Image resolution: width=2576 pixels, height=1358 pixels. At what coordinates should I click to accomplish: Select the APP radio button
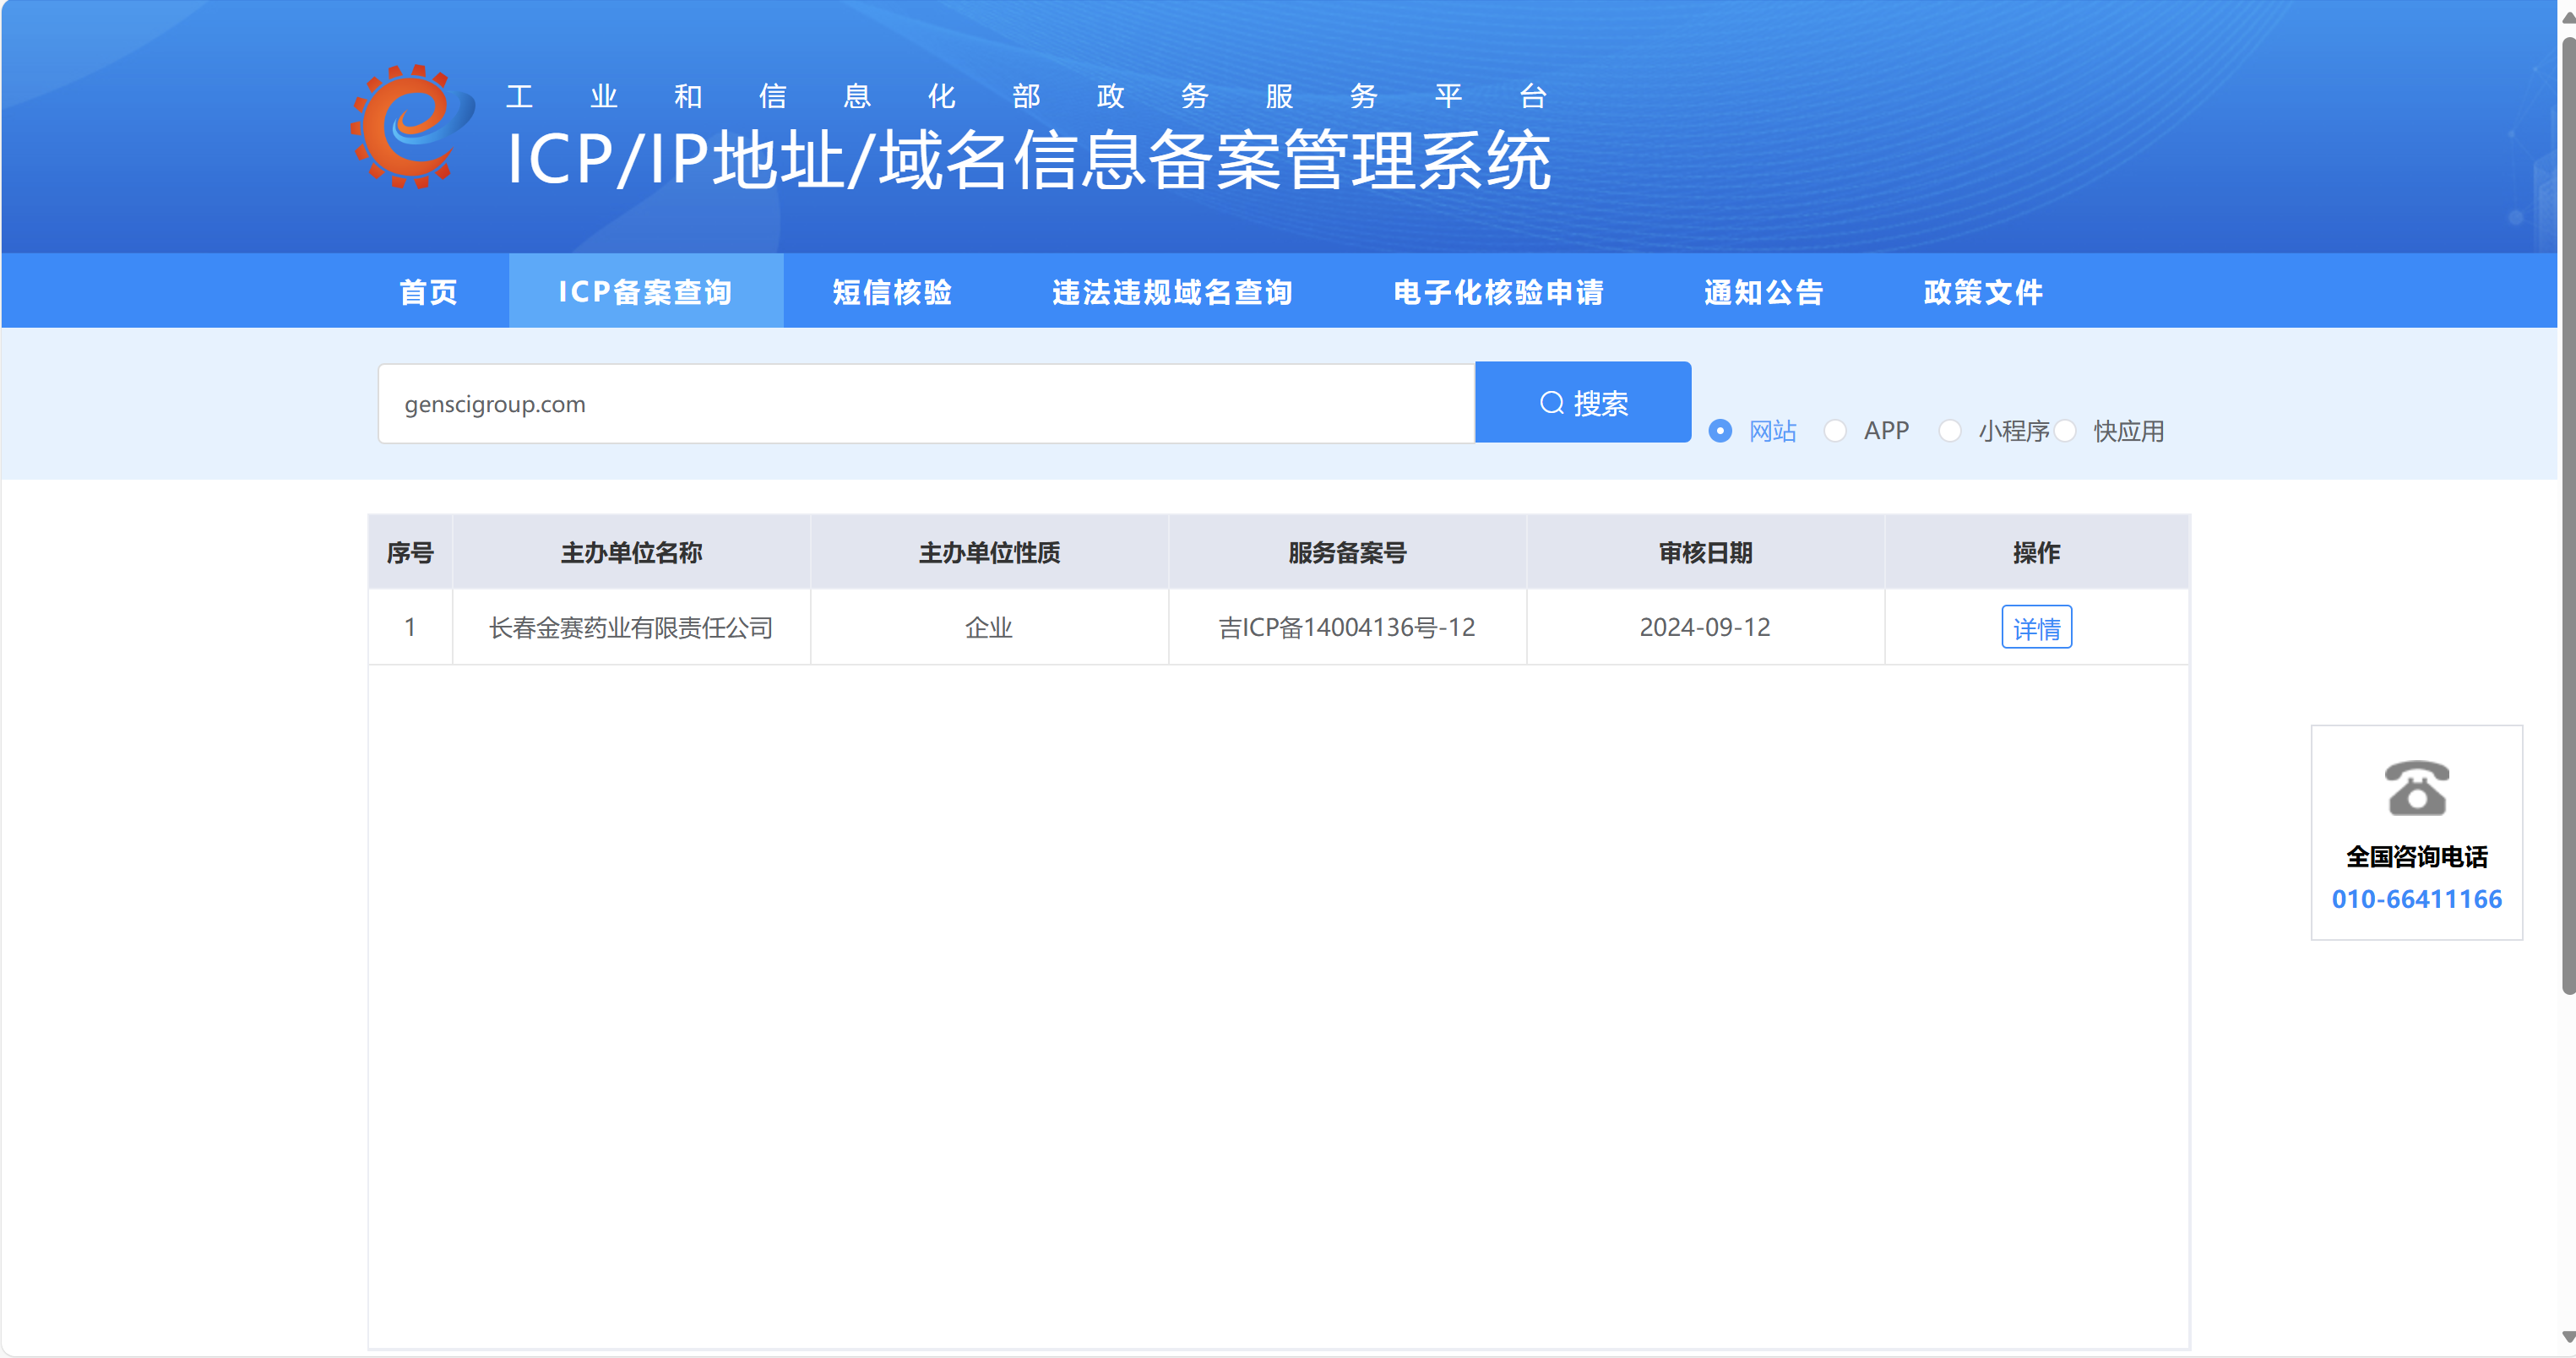(1835, 431)
